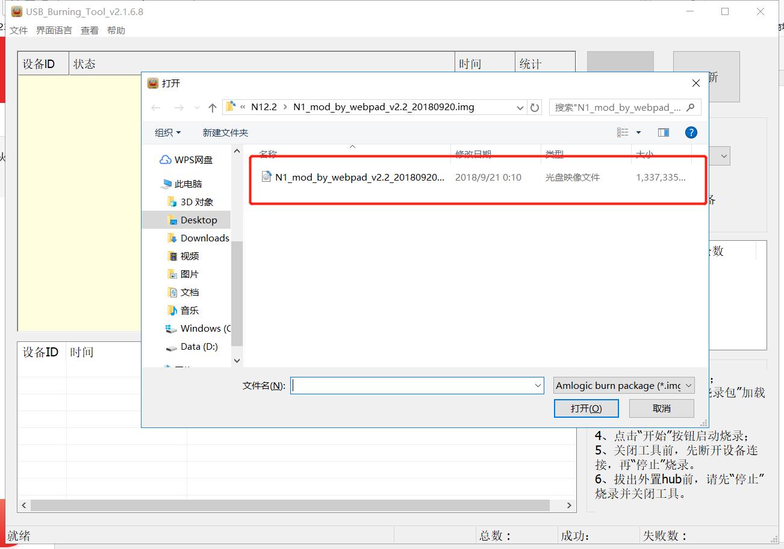
Task: Expand the 文件名 dropdown arrow
Action: pos(538,385)
